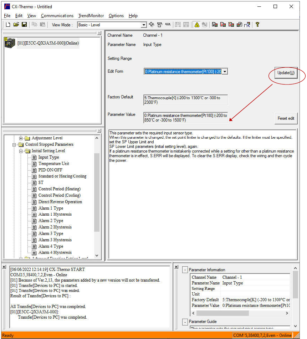The width and height of the screenshot is (307, 339).
Task: Select the Control Period (Cooling) parameter
Action: (x=60, y=195)
